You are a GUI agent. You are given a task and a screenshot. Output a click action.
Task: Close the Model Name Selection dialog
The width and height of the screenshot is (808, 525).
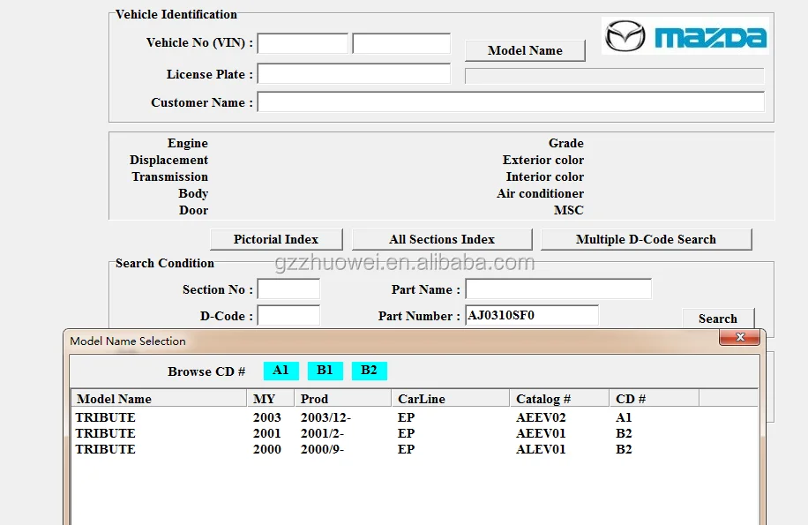pyautogui.click(x=739, y=338)
